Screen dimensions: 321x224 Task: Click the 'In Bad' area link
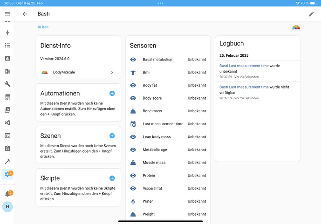[43, 27]
